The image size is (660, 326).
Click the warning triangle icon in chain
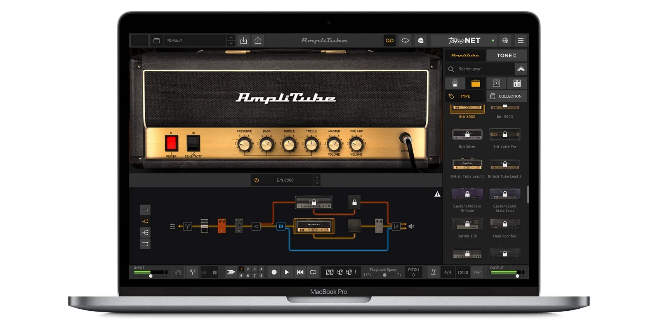pos(437,194)
